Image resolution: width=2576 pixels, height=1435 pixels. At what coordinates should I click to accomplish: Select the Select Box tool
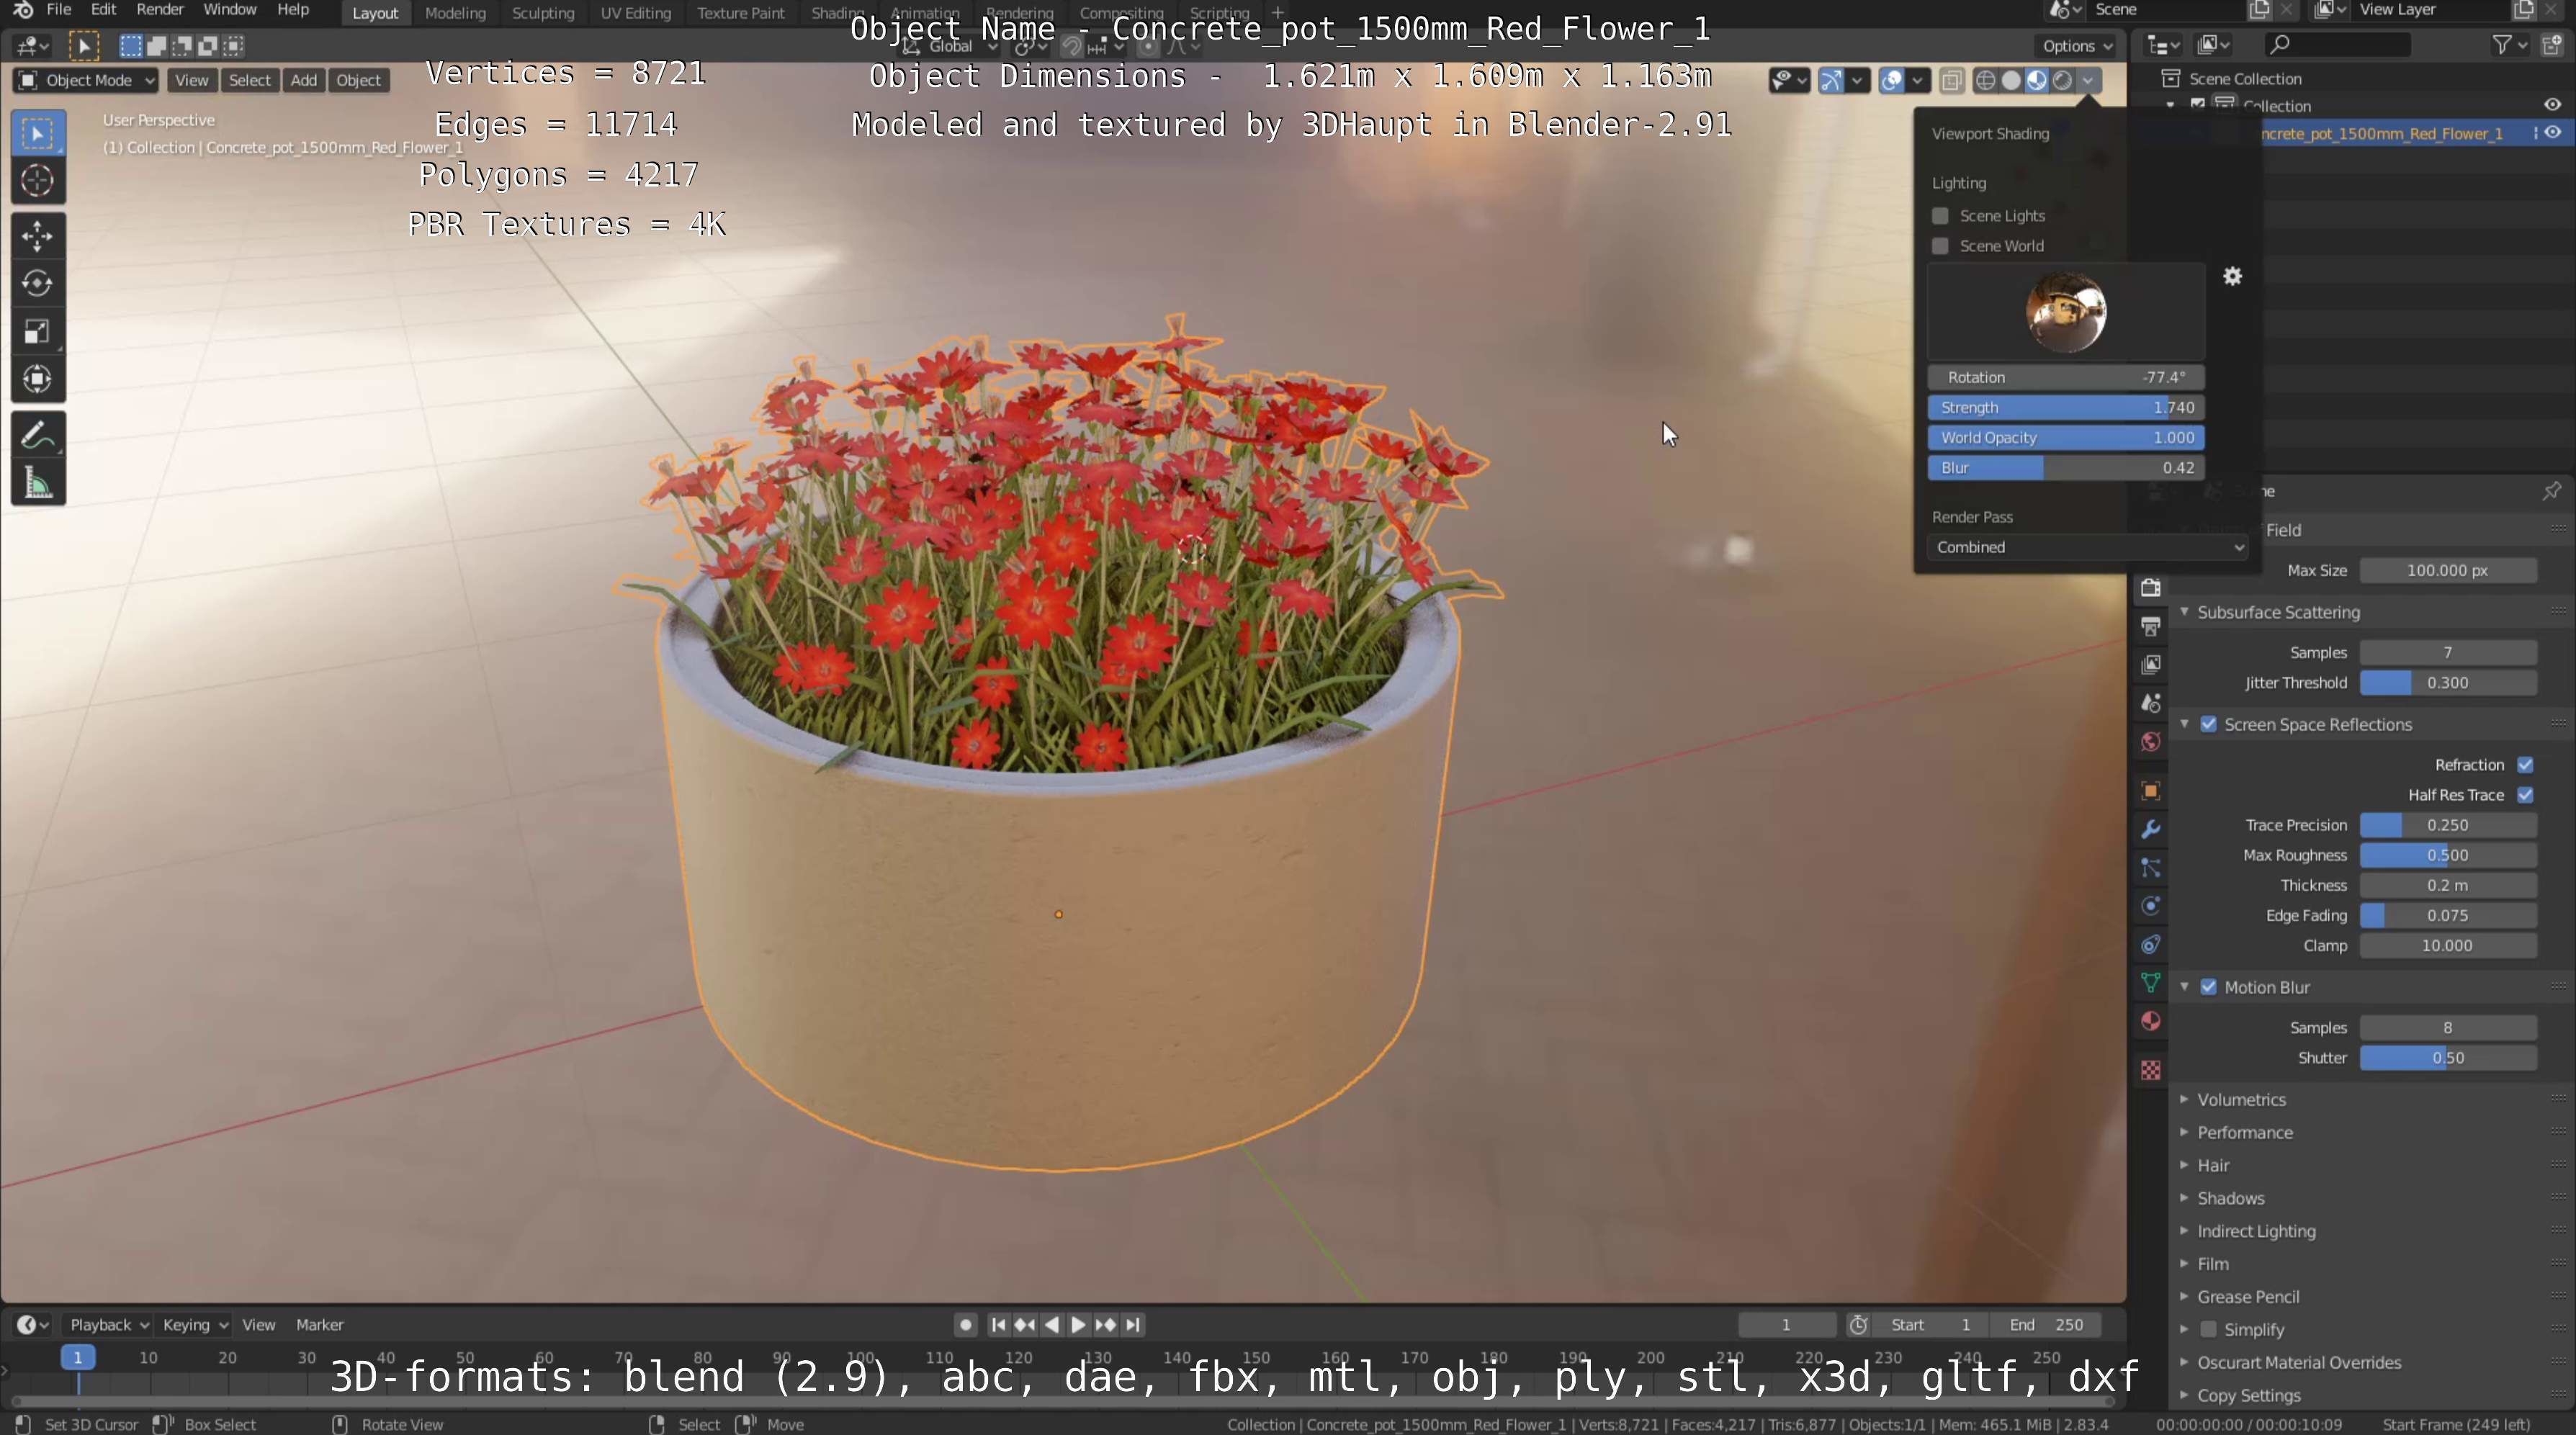pyautogui.click(x=38, y=134)
